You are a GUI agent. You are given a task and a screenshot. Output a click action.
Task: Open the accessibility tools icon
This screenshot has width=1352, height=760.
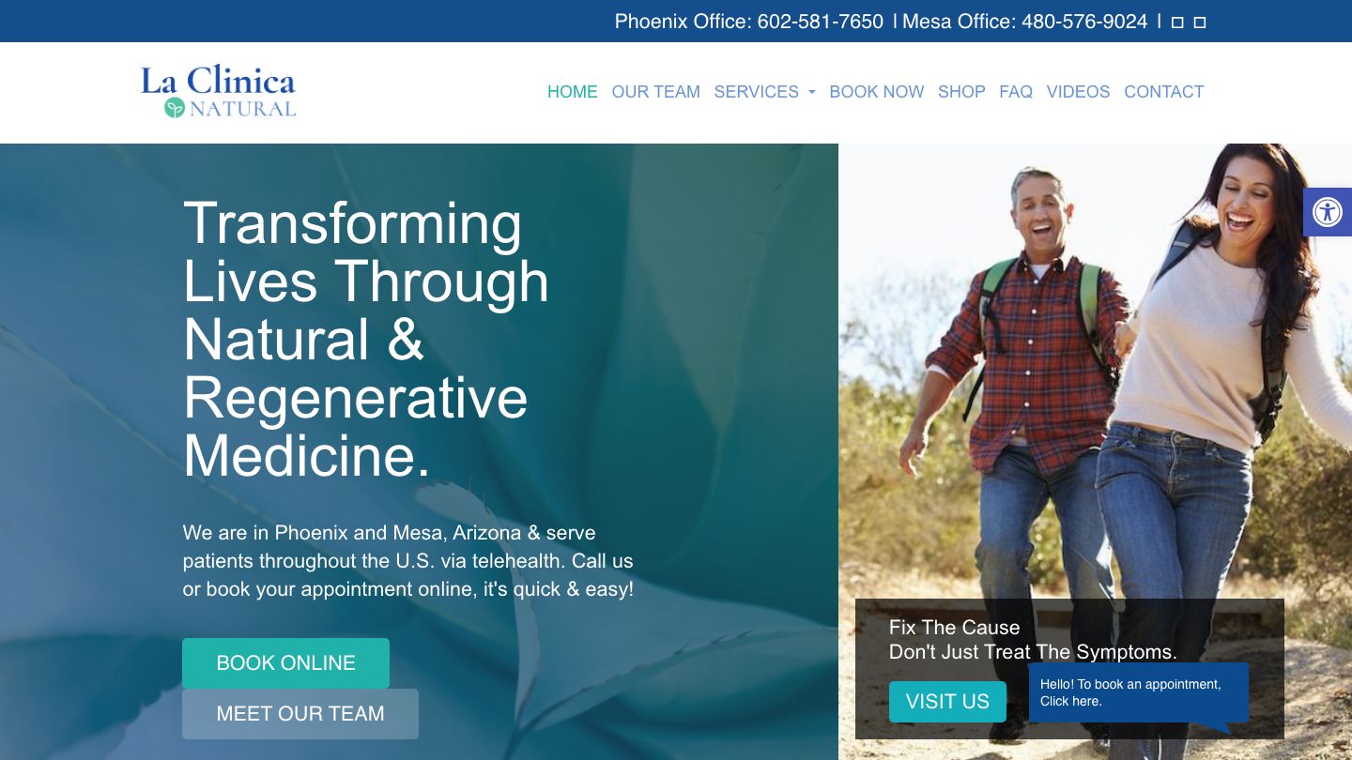point(1327,212)
